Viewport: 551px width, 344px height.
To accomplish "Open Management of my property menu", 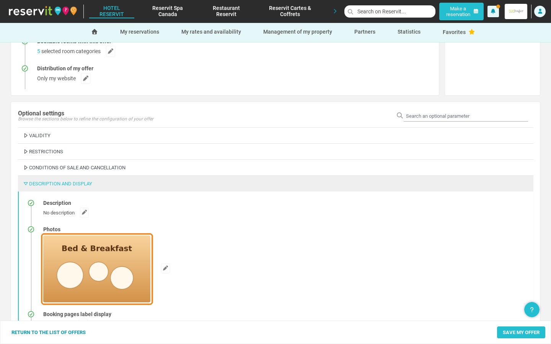I will tap(298, 32).
